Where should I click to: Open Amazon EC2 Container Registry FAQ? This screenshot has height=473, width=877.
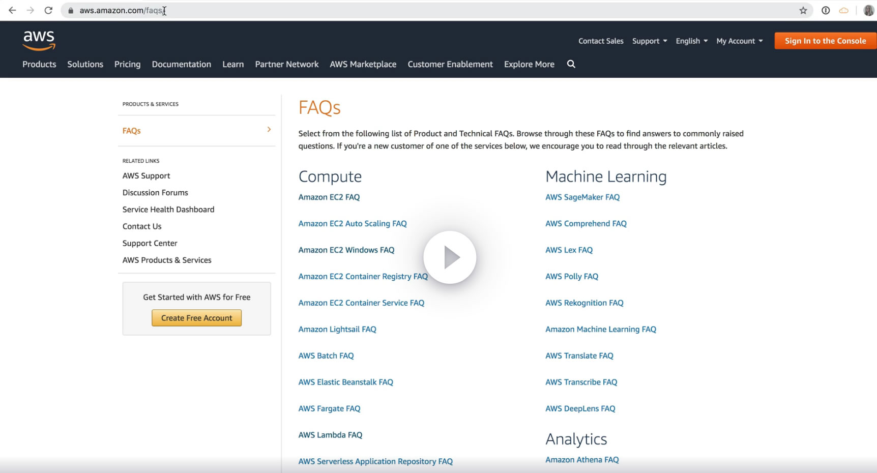[x=363, y=276]
